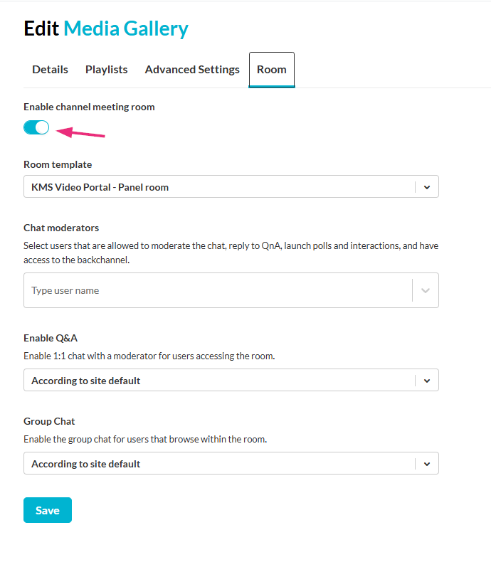This screenshot has width=491, height=567.
Task: Click the Group Chat chevron arrow
Action: (427, 464)
